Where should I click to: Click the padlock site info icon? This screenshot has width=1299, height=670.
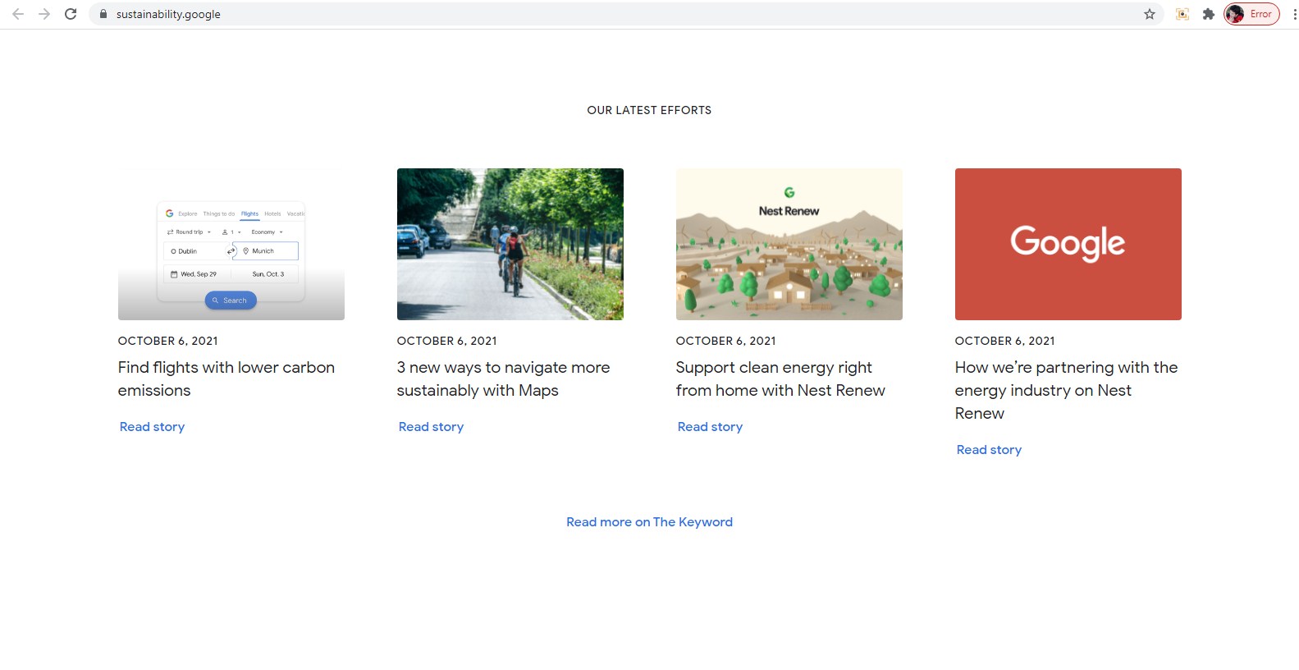pos(103,14)
